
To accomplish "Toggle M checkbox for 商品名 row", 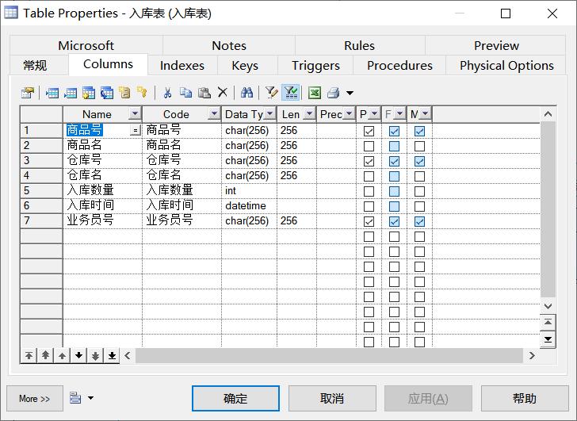I will (x=419, y=146).
